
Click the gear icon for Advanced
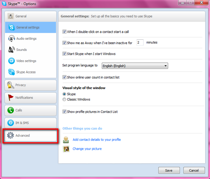10,135
